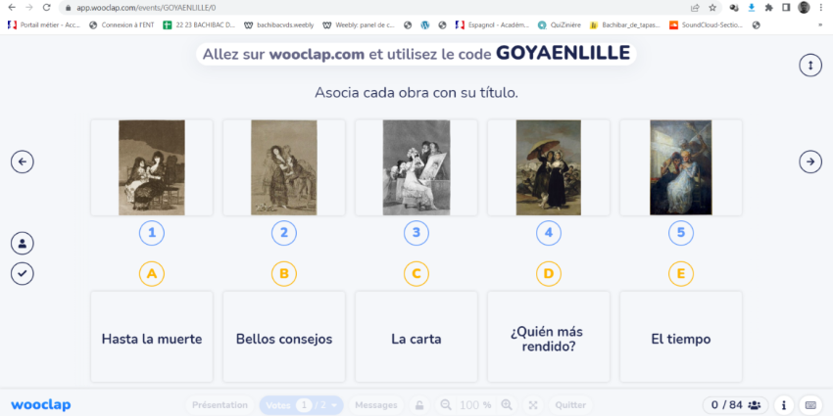Click the zoom in magnifier icon
This screenshot has width=833, height=416.
coord(507,405)
